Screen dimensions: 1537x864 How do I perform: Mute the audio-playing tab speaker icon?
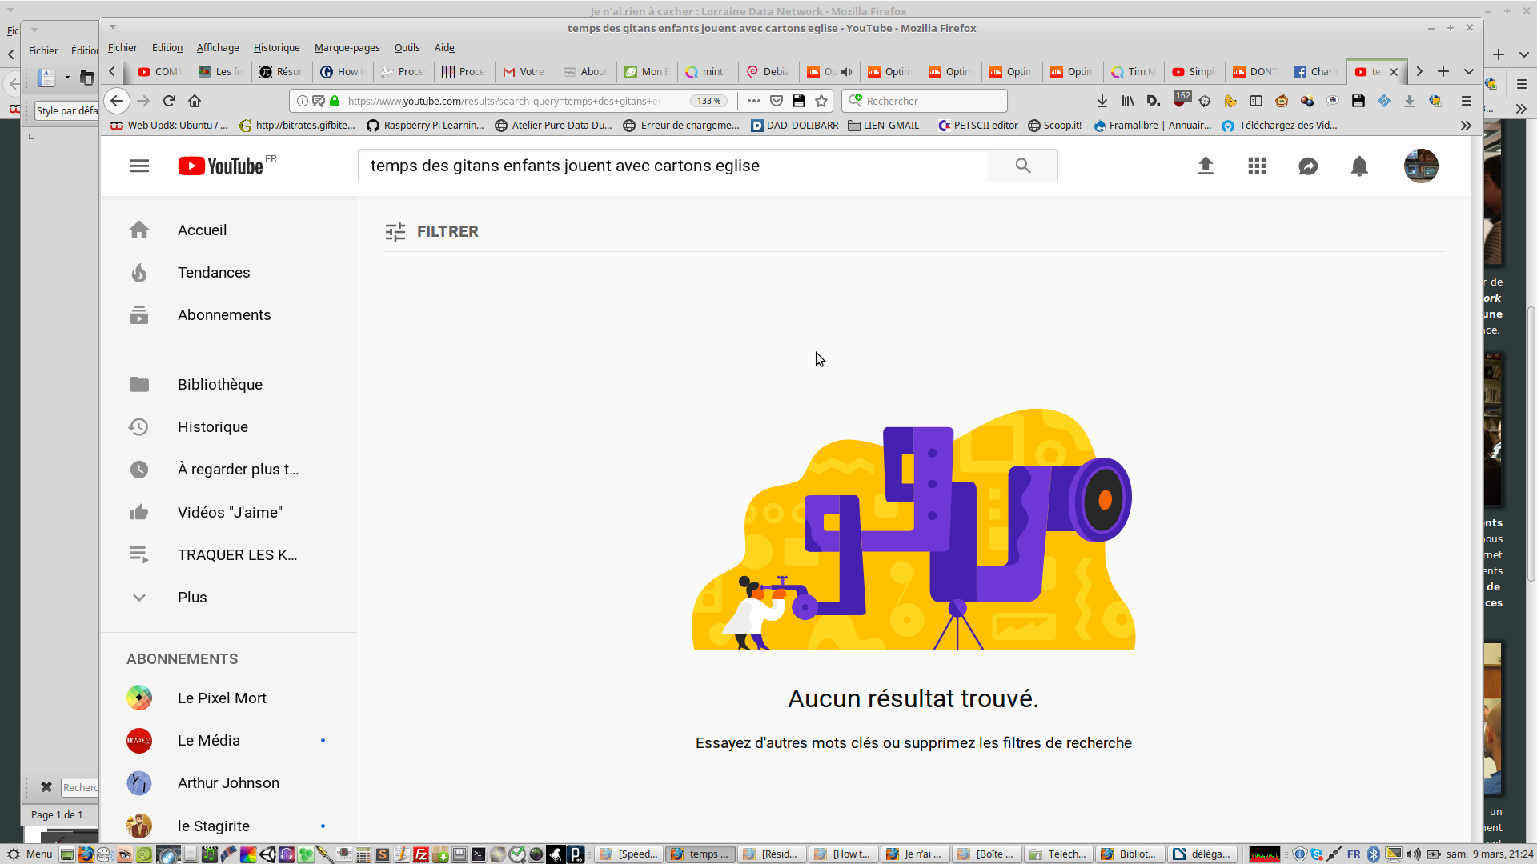tap(846, 72)
